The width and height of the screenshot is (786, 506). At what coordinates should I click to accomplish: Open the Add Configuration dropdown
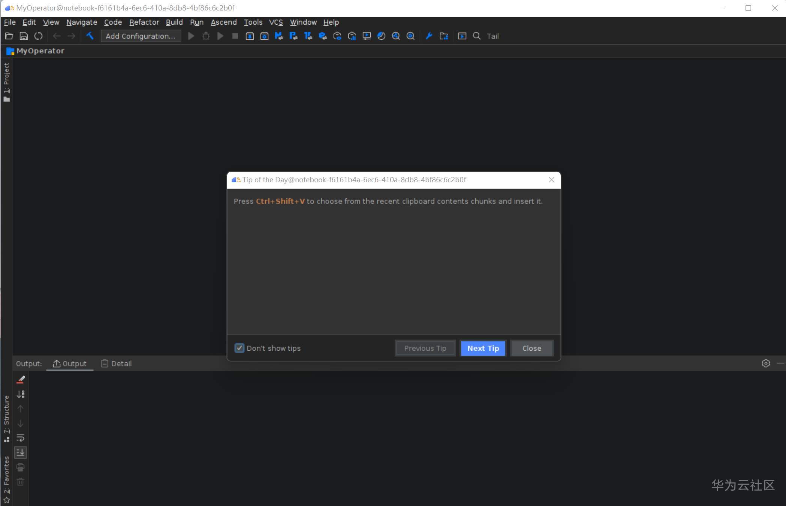141,36
